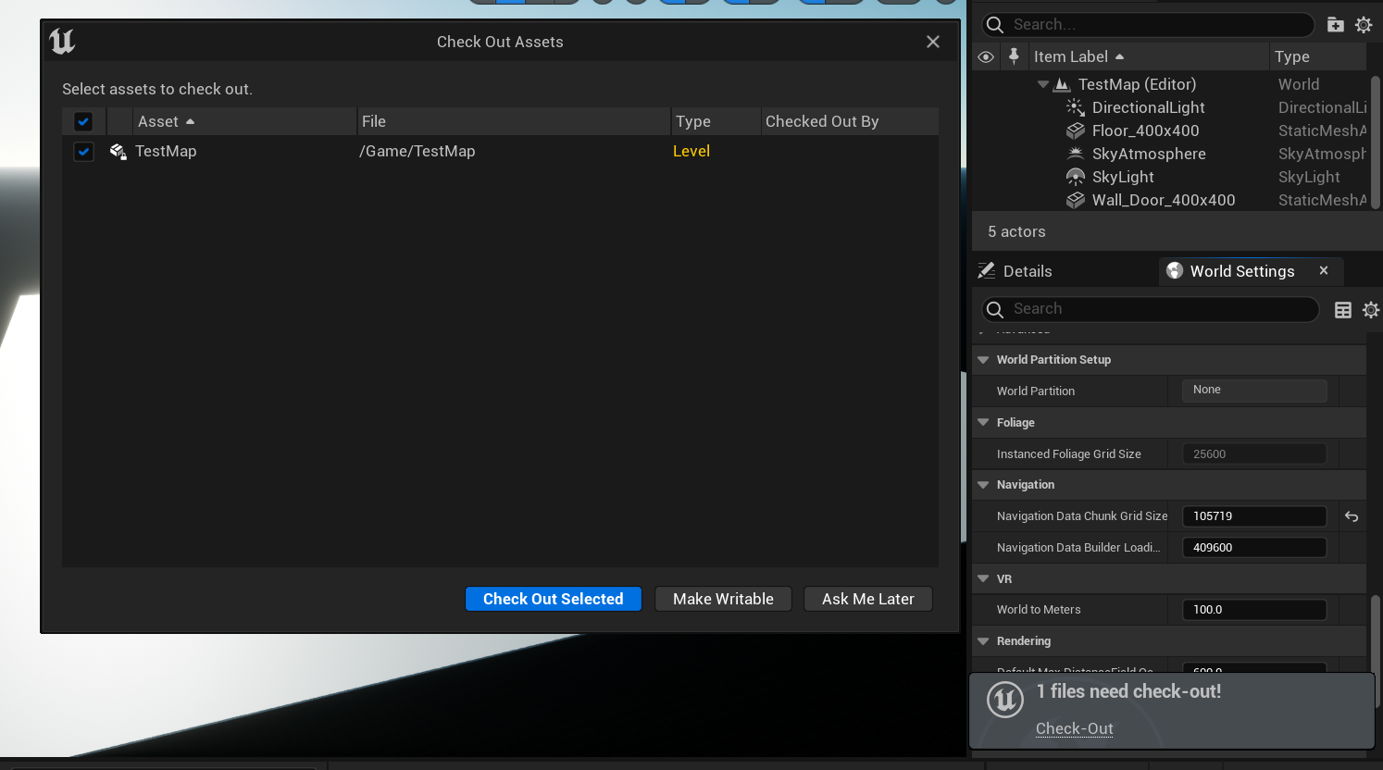The width and height of the screenshot is (1383, 770).
Task: Click the Unreal logo in dialog title
Action: (62, 42)
